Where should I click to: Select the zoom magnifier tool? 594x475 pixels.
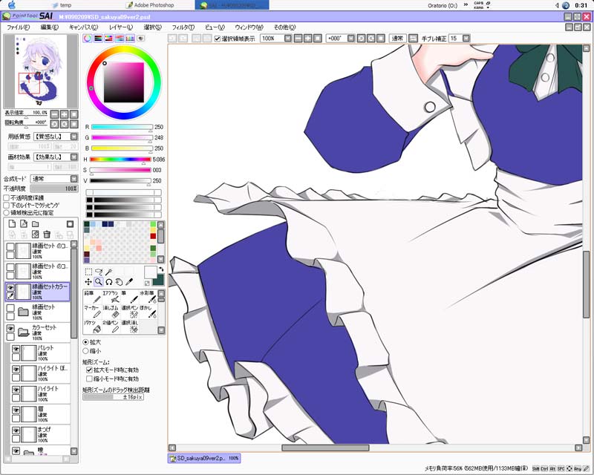pyautogui.click(x=99, y=282)
